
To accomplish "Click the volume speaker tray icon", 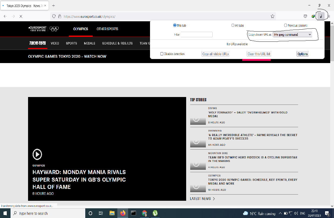I will 296,213.
